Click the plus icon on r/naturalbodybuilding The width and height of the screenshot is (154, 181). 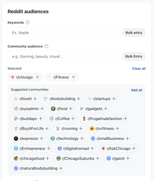[61, 168]
